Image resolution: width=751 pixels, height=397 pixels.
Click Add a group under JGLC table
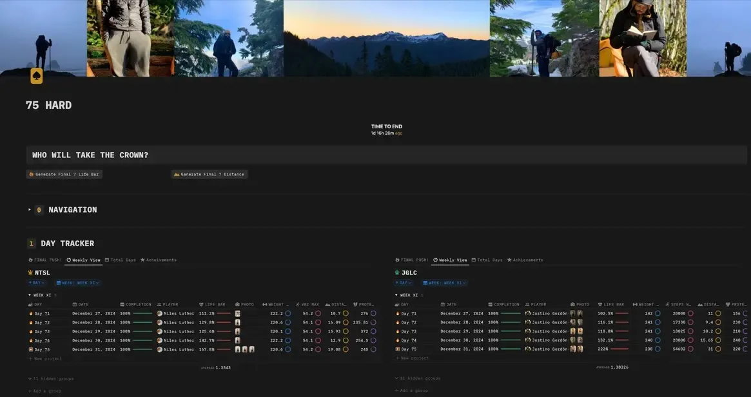click(x=411, y=391)
